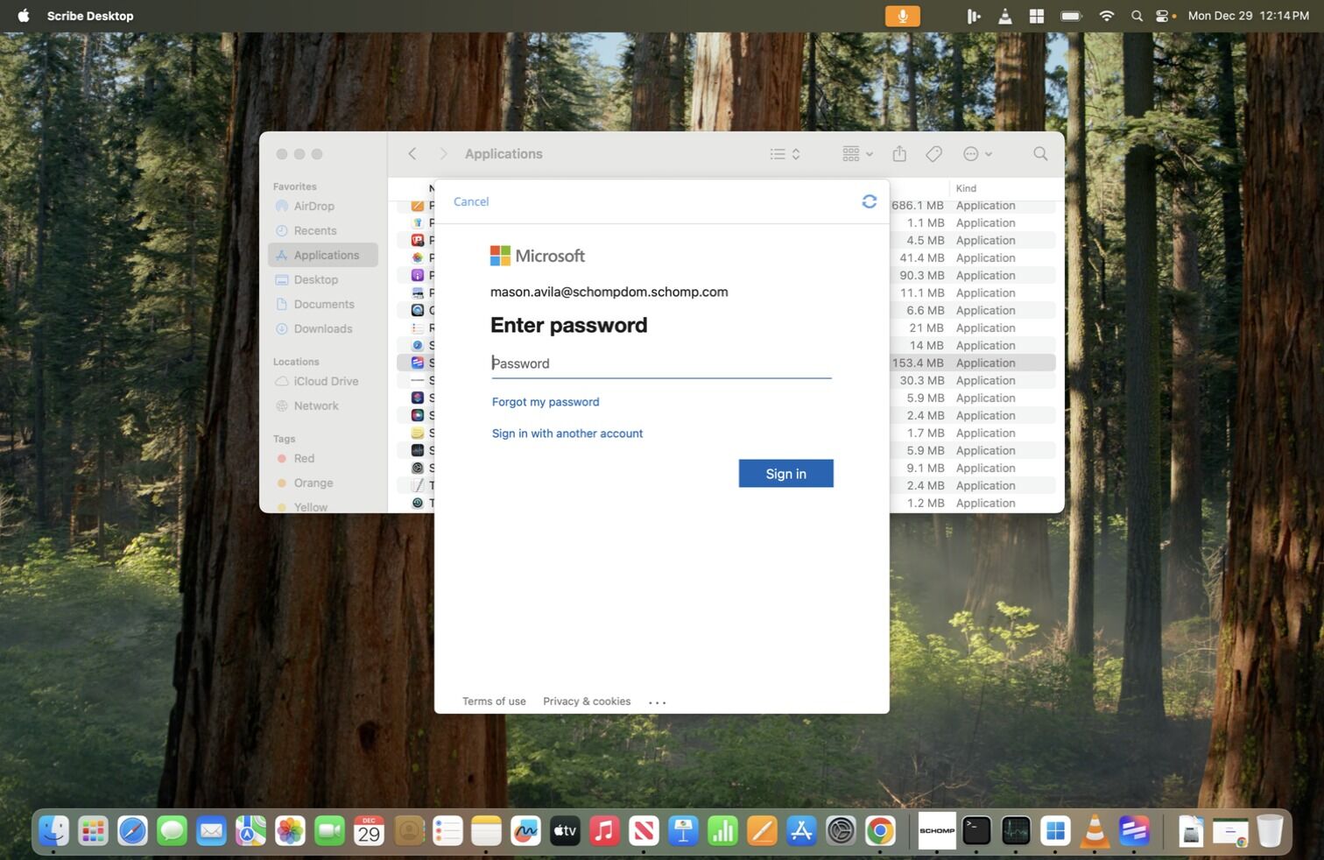Select Downloads in the Finder sidebar

click(322, 328)
